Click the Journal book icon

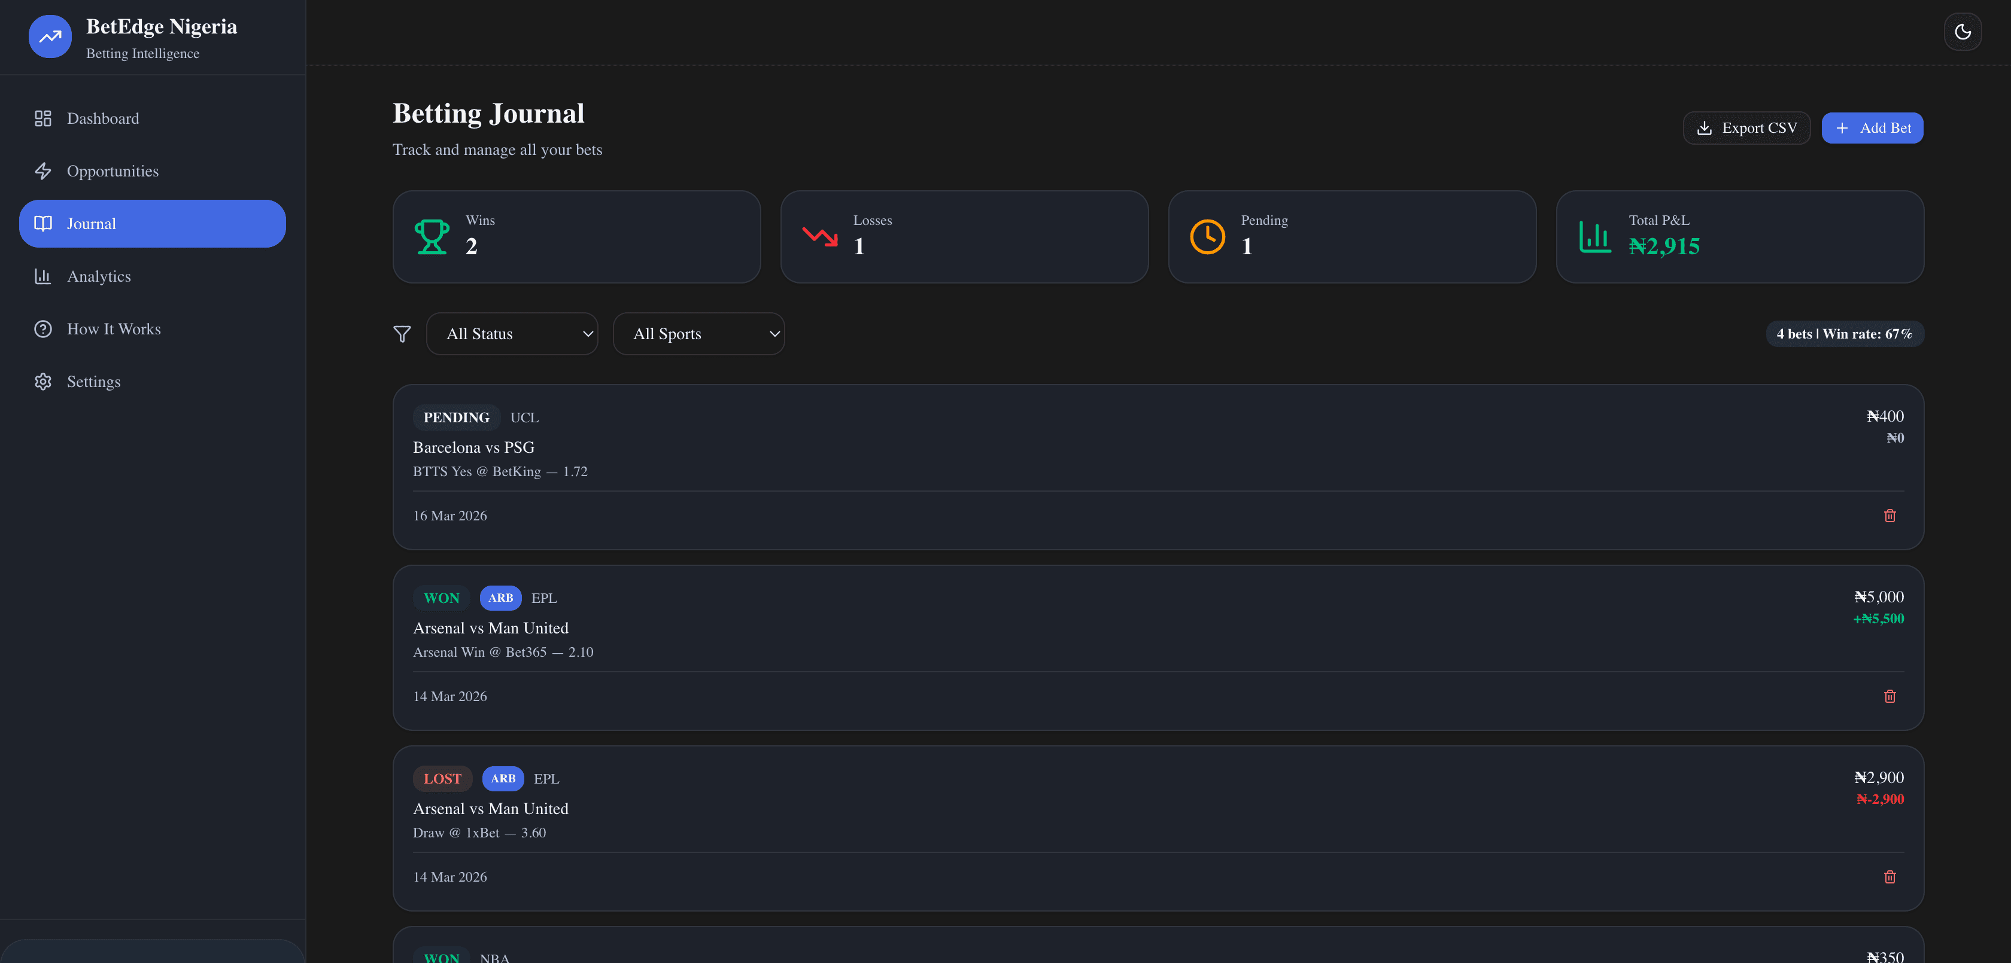coord(43,223)
